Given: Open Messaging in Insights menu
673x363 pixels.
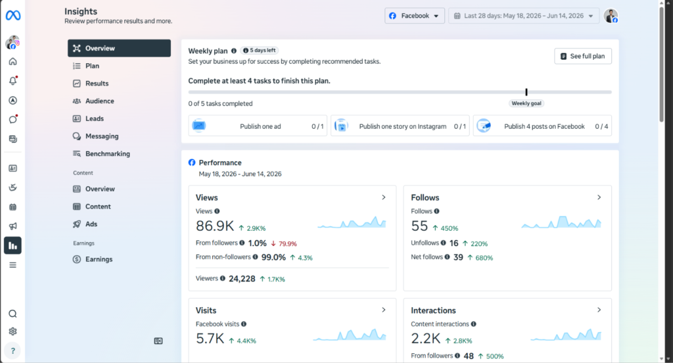Looking at the screenshot, I should [120, 136].
